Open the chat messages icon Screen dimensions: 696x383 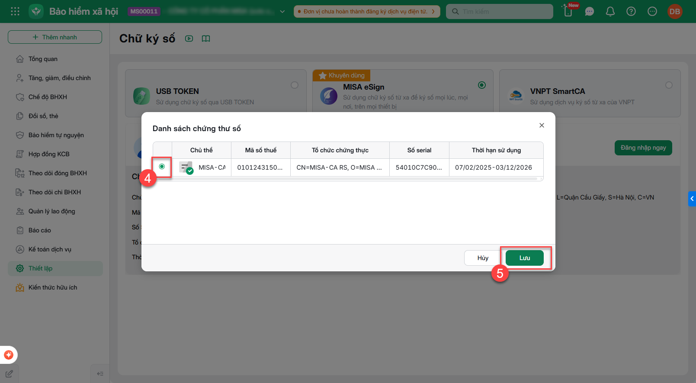pos(590,12)
